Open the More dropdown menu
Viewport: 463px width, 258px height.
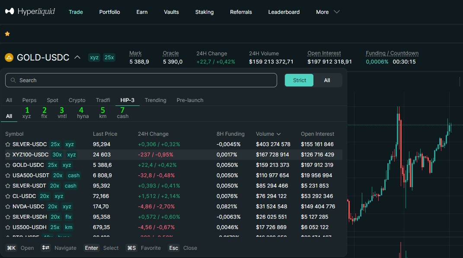point(327,12)
